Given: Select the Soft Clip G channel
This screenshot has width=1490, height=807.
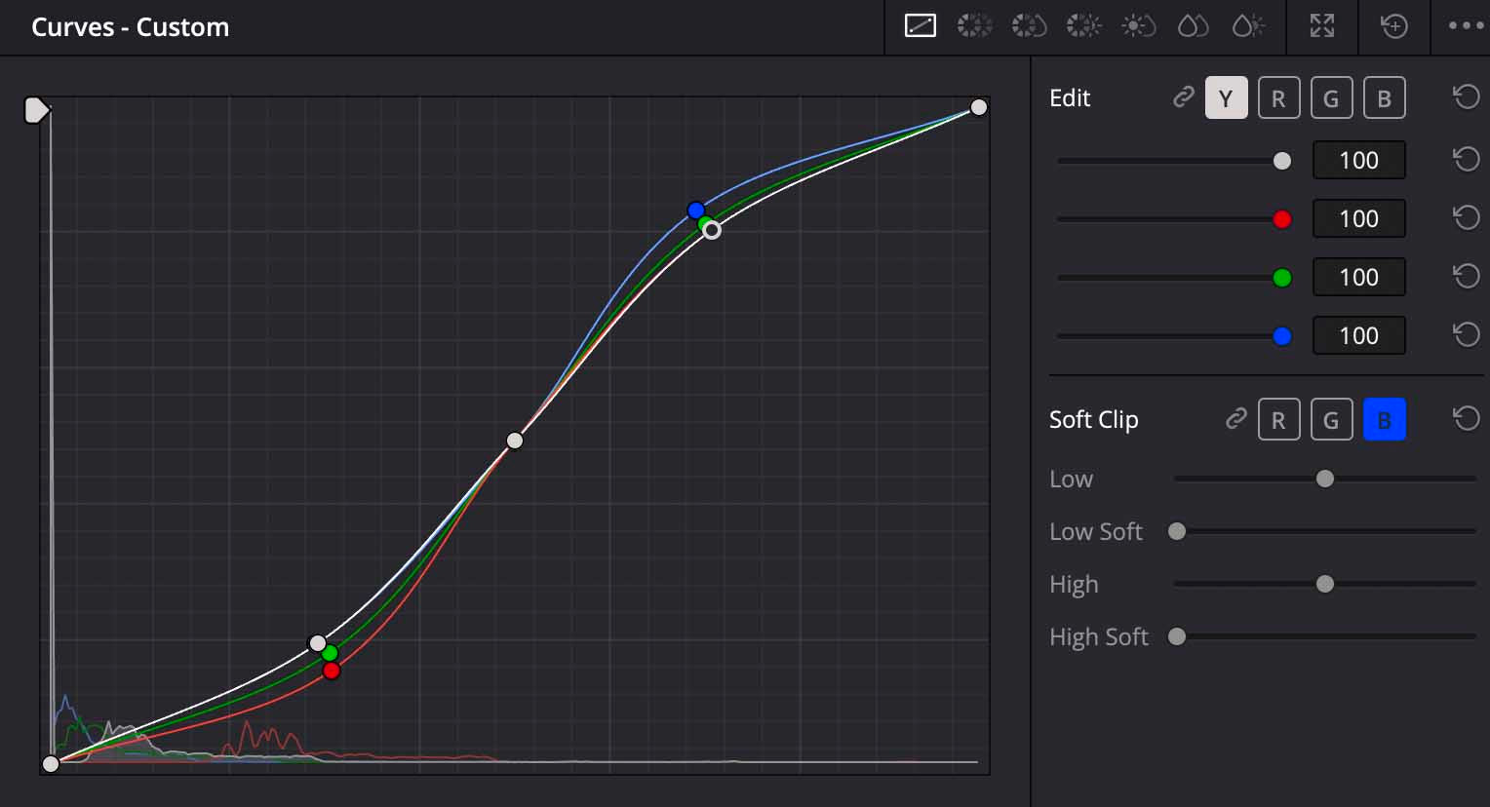Looking at the screenshot, I should (1331, 419).
